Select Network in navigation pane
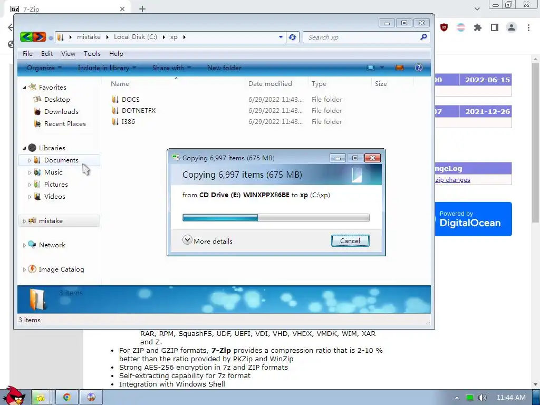This screenshot has width=540, height=405. (x=52, y=245)
